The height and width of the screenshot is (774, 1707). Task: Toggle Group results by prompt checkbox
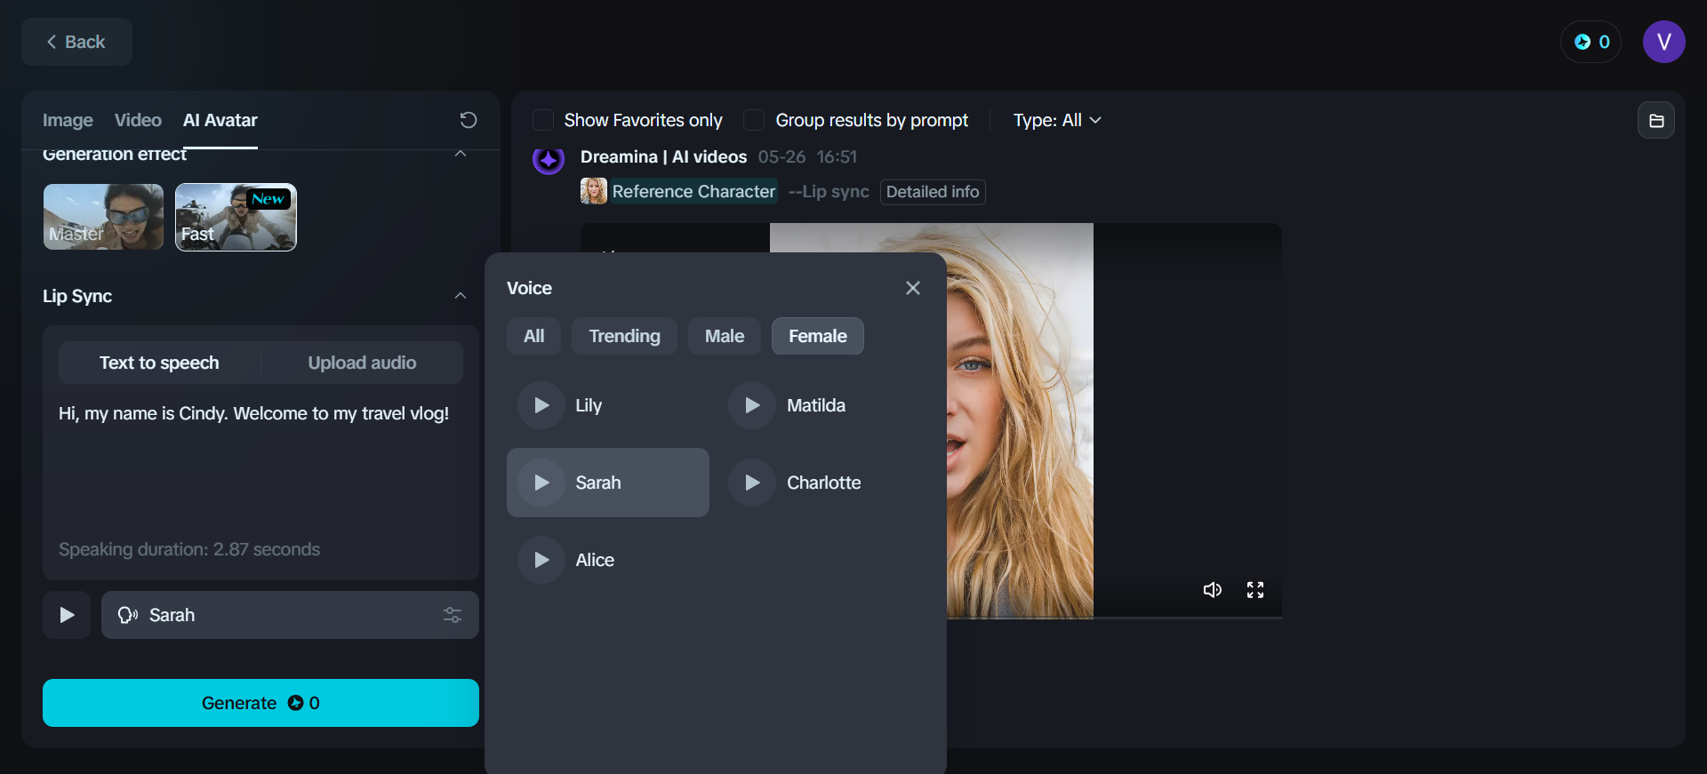754,120
